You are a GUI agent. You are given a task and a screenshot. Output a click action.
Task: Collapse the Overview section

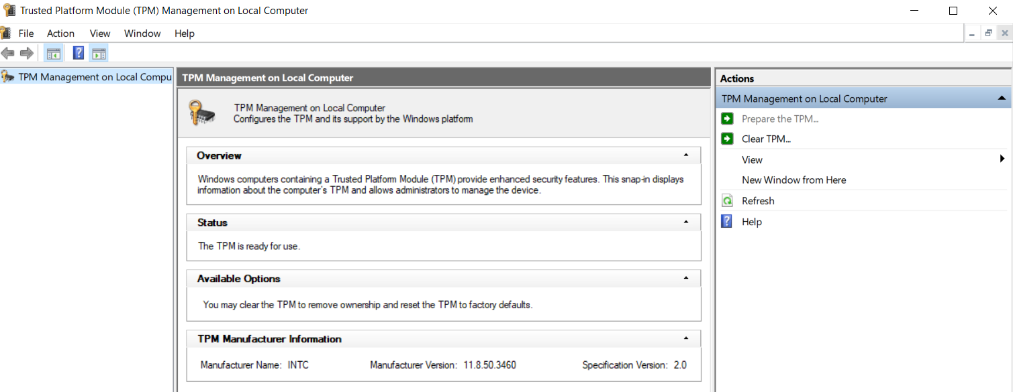coord(685,155)
